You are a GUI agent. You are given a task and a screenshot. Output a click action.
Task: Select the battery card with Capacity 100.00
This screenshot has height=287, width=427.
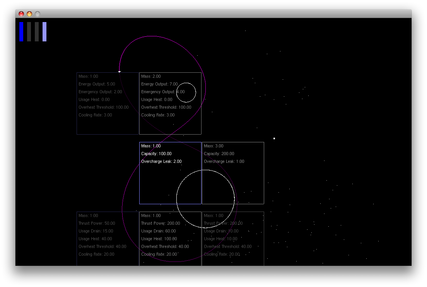click(171, 173)
